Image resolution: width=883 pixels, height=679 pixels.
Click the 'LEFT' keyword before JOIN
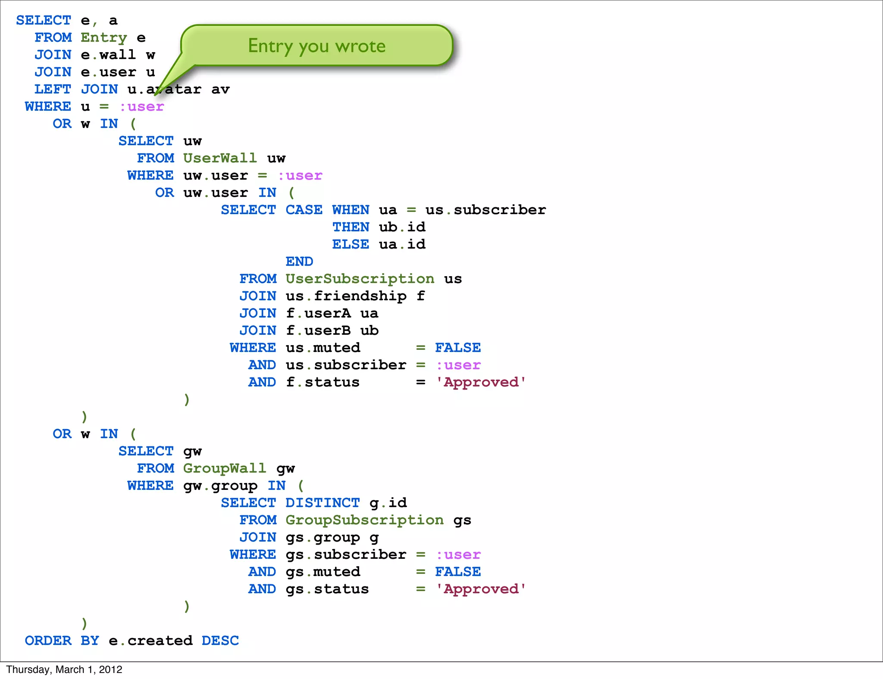click(53, 89)
